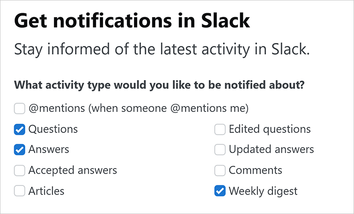Enable the @mentions notification checkbox
The width and height of the screenshot is (354, 214).
(x=19, y=108)
